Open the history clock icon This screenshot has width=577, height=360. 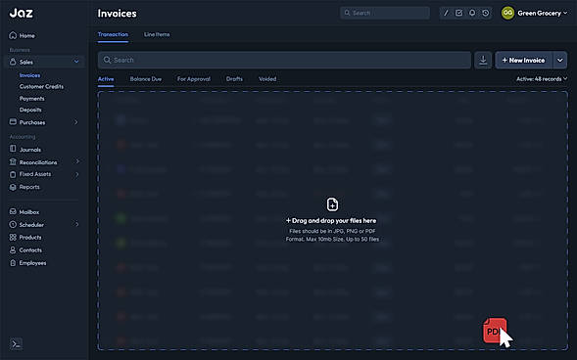(x=485, y=13)
